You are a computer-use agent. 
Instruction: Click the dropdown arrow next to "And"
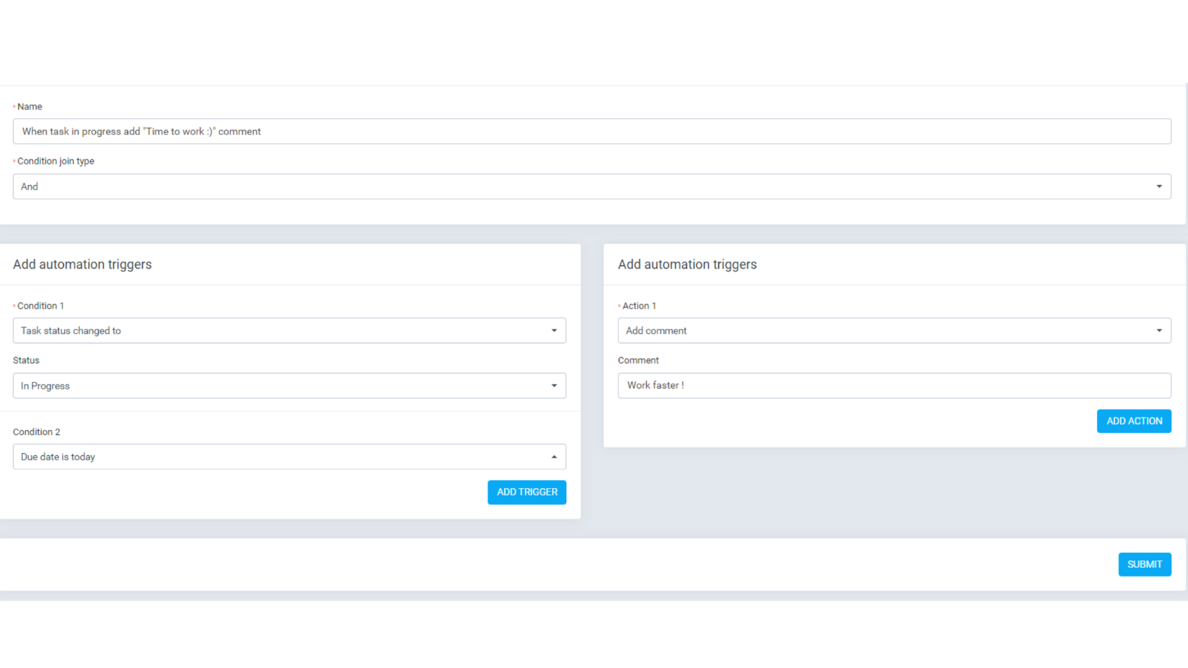pos(1160,186)
